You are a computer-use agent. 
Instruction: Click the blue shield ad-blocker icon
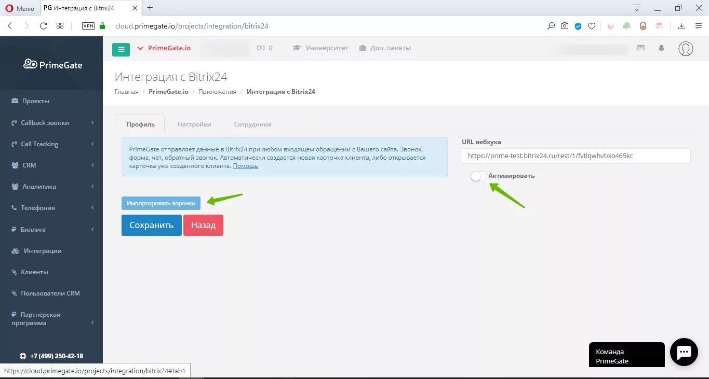pos(578,26)
